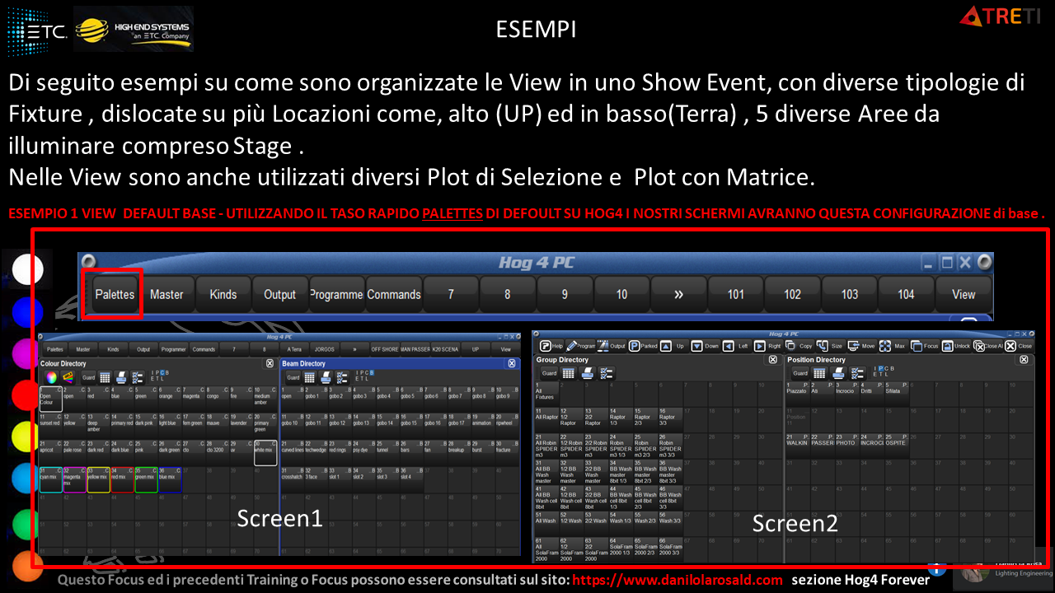
Task: Click the Help icon in Screen2 toolbar
Action: [x=545, y=346]
